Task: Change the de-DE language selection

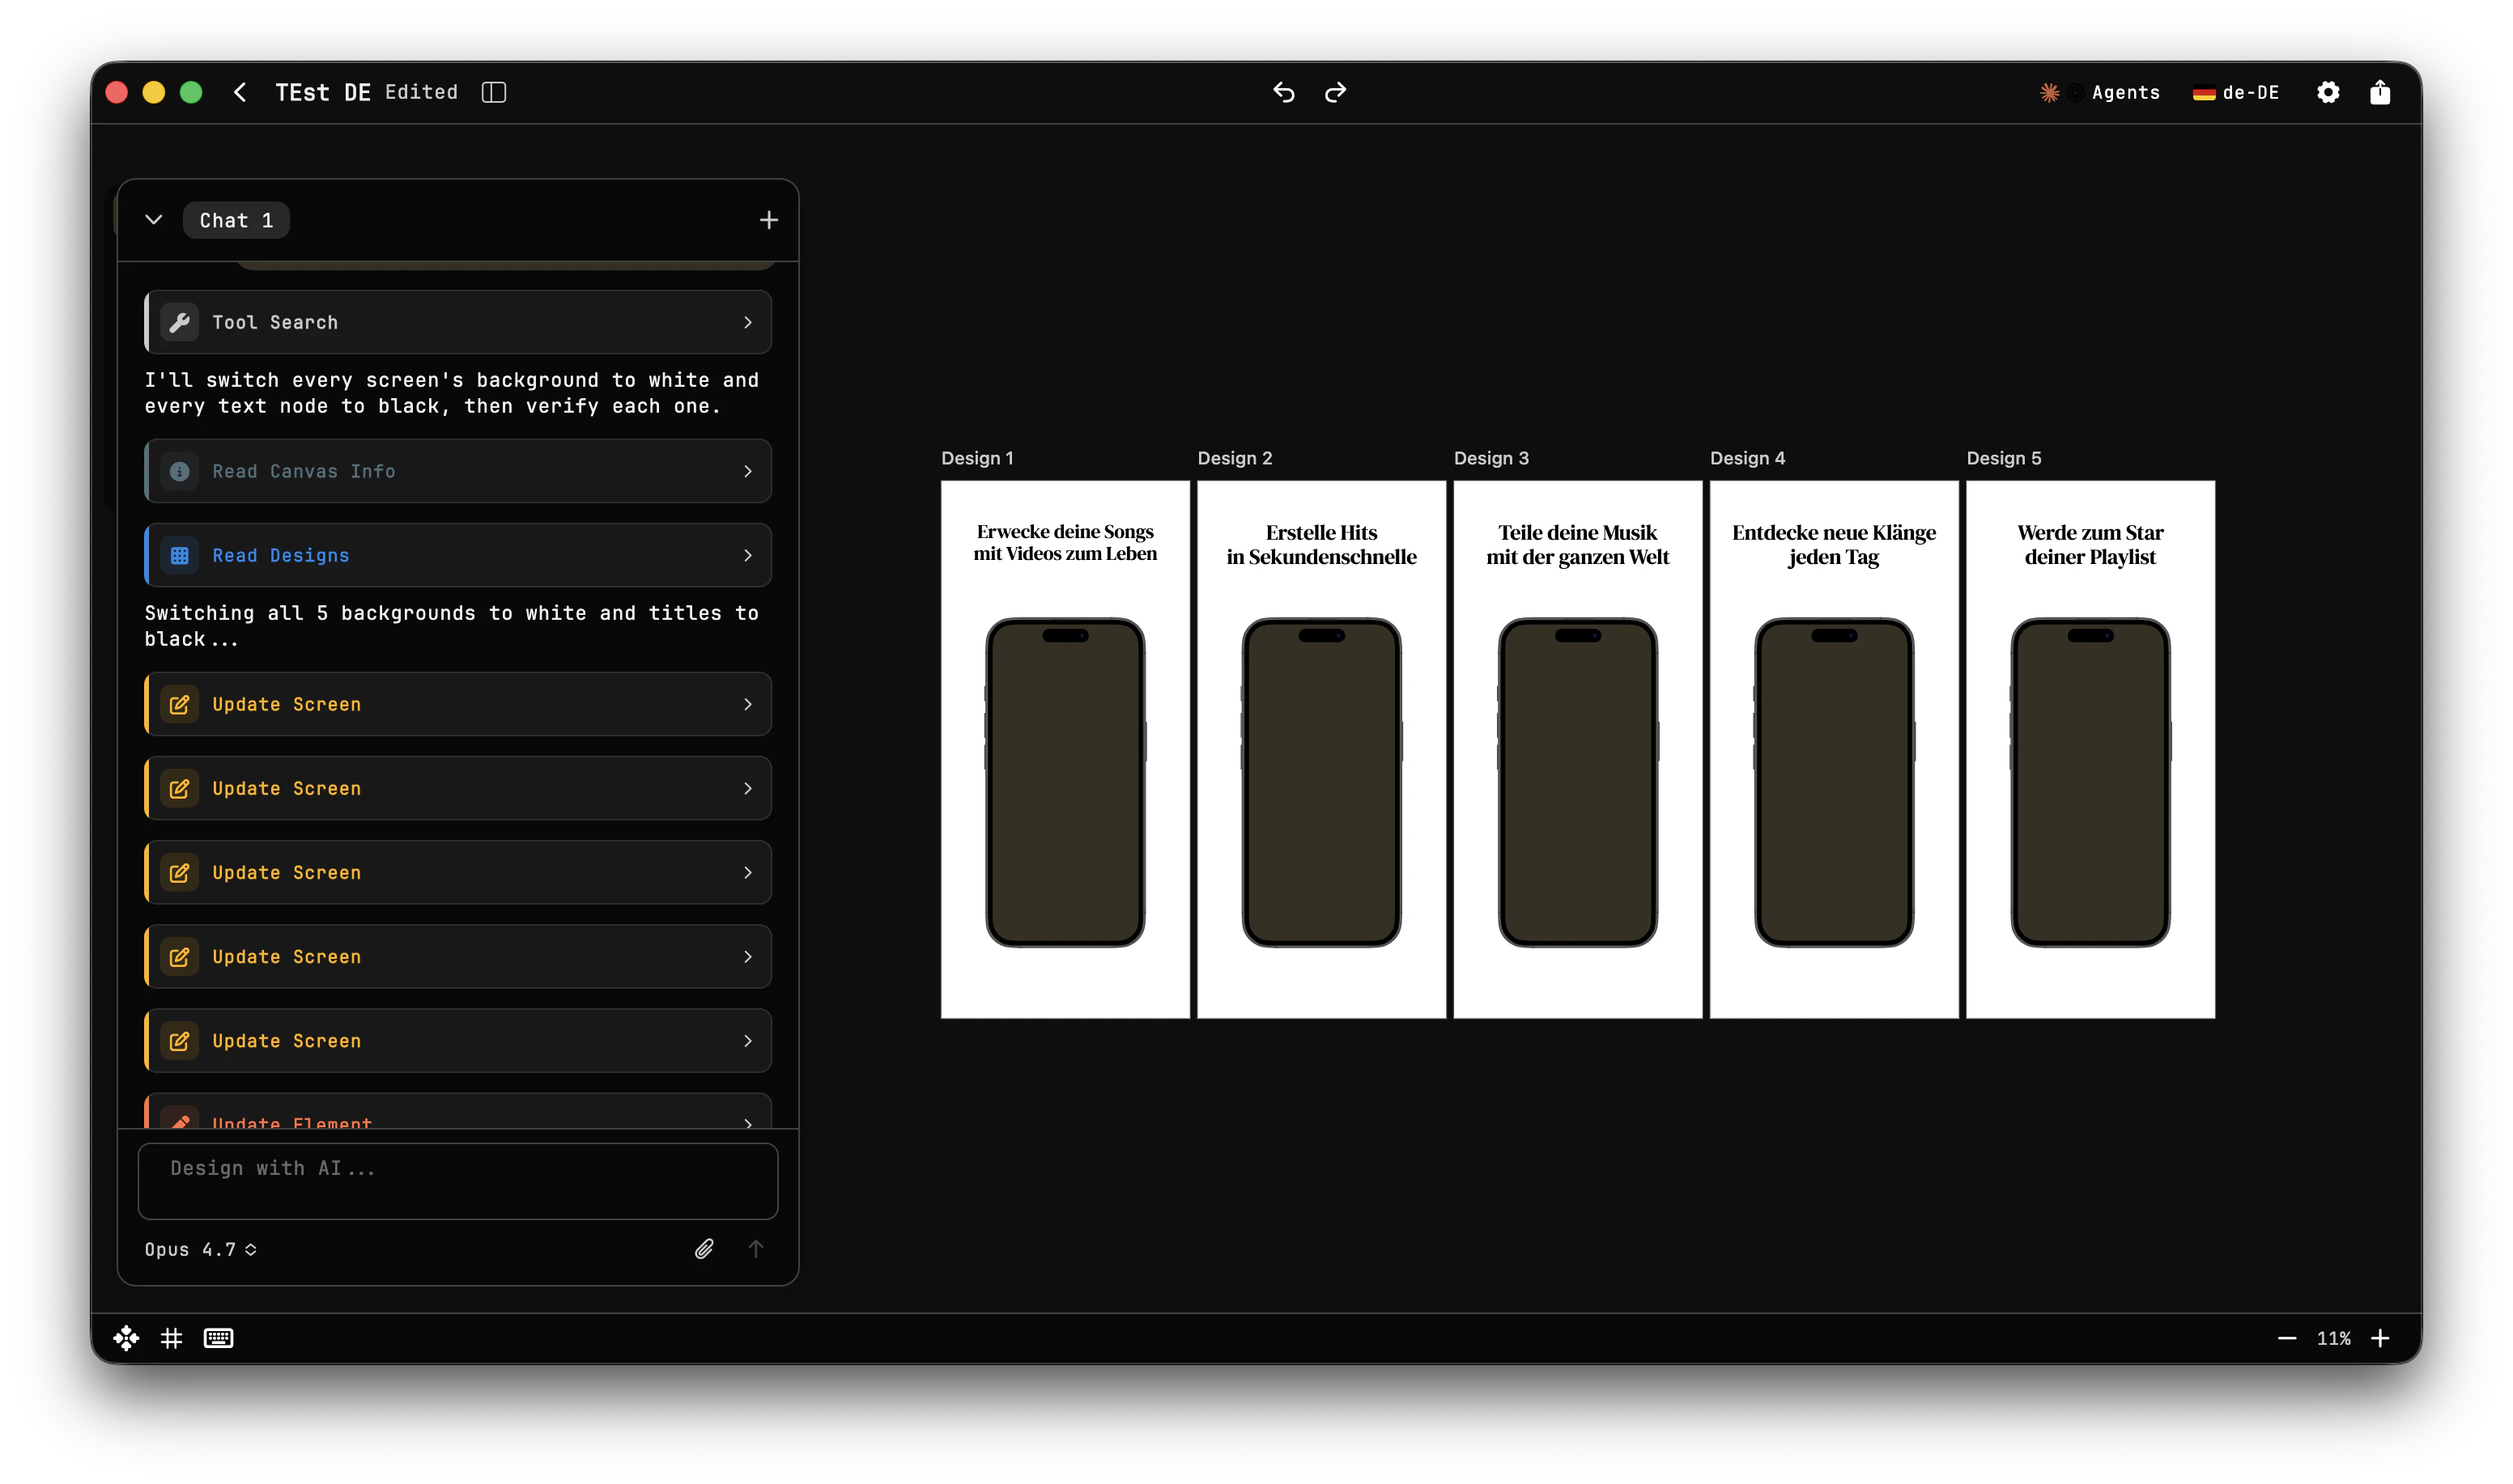Action: (x=2236, y=92)
